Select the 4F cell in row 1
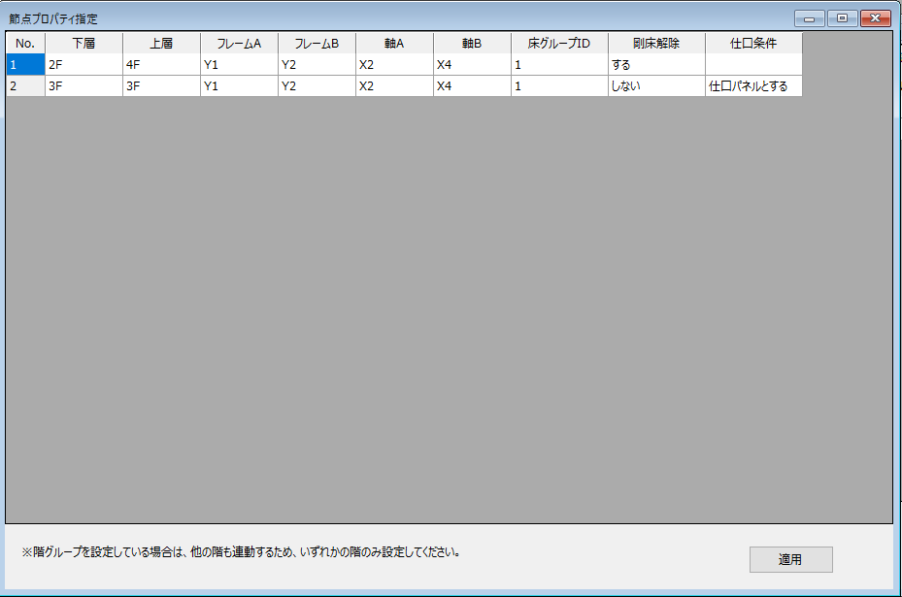The image size is (902, 597). coord(161,64)
